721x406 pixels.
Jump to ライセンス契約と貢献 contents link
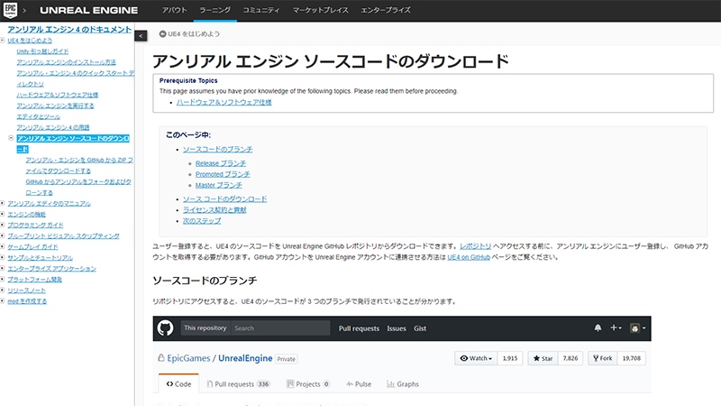point(214,210)
